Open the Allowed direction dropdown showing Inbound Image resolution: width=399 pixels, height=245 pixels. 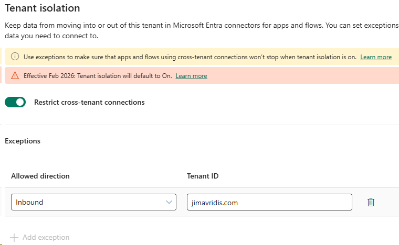click(89, 202)
